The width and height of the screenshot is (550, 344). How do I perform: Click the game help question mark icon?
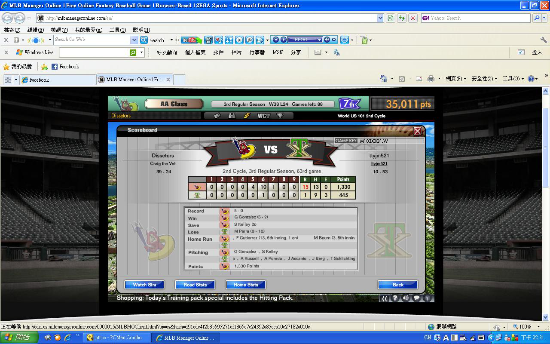coord(395,298)
